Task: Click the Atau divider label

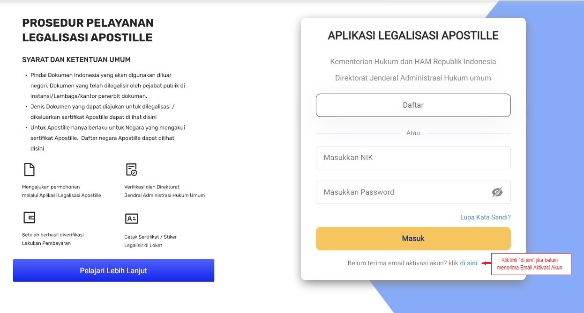Action: click(x=413, y=133)
